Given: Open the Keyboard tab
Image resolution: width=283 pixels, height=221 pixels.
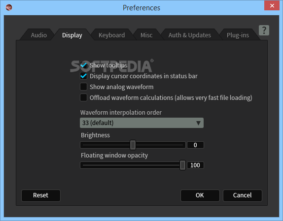Looking at the screenshot, I should [x=111, y=35].
